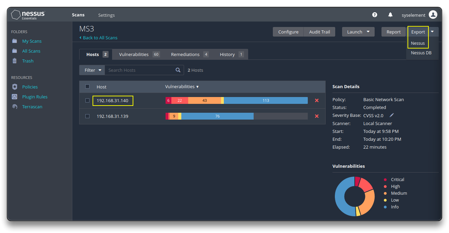Viewport: 449px width, 233px height.
Task: Open the notifications bell
Action: 390,15
